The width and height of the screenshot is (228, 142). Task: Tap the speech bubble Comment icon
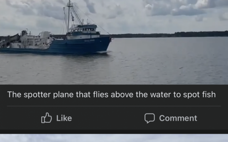pyautogui.click(x=149, y=118)
